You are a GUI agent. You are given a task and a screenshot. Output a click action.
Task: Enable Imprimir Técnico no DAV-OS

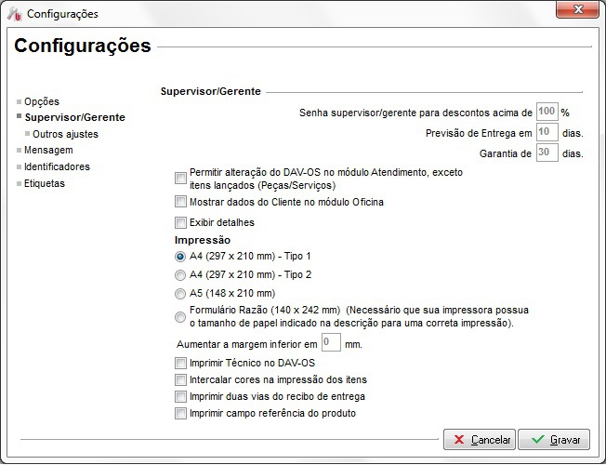coord(180,363)
